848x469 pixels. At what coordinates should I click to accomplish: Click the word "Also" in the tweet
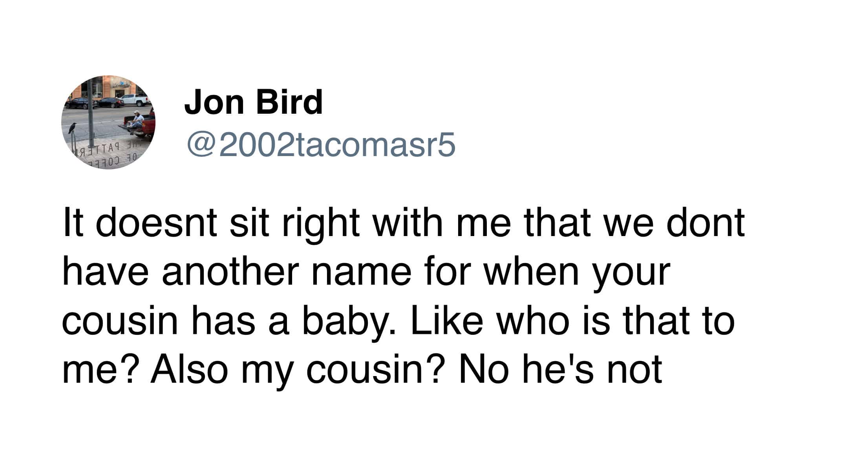click(x=189, y=369)
